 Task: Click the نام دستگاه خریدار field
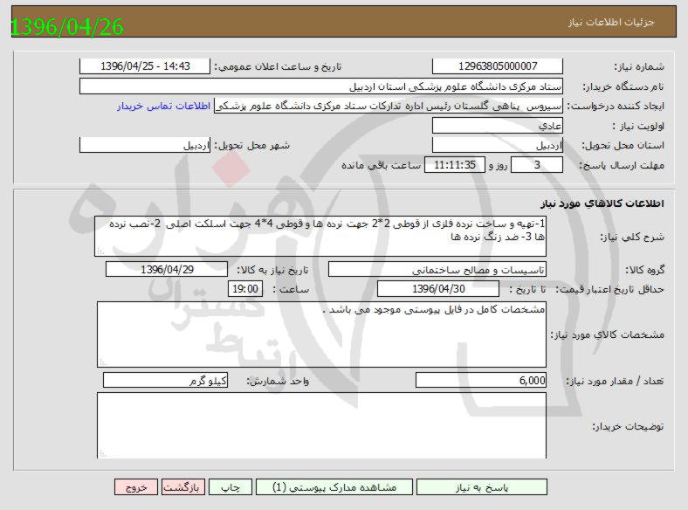(321, 86)
